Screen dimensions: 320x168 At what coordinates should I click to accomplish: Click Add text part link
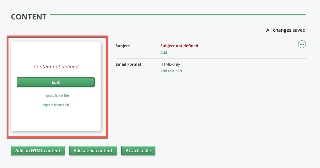point(171,71)
